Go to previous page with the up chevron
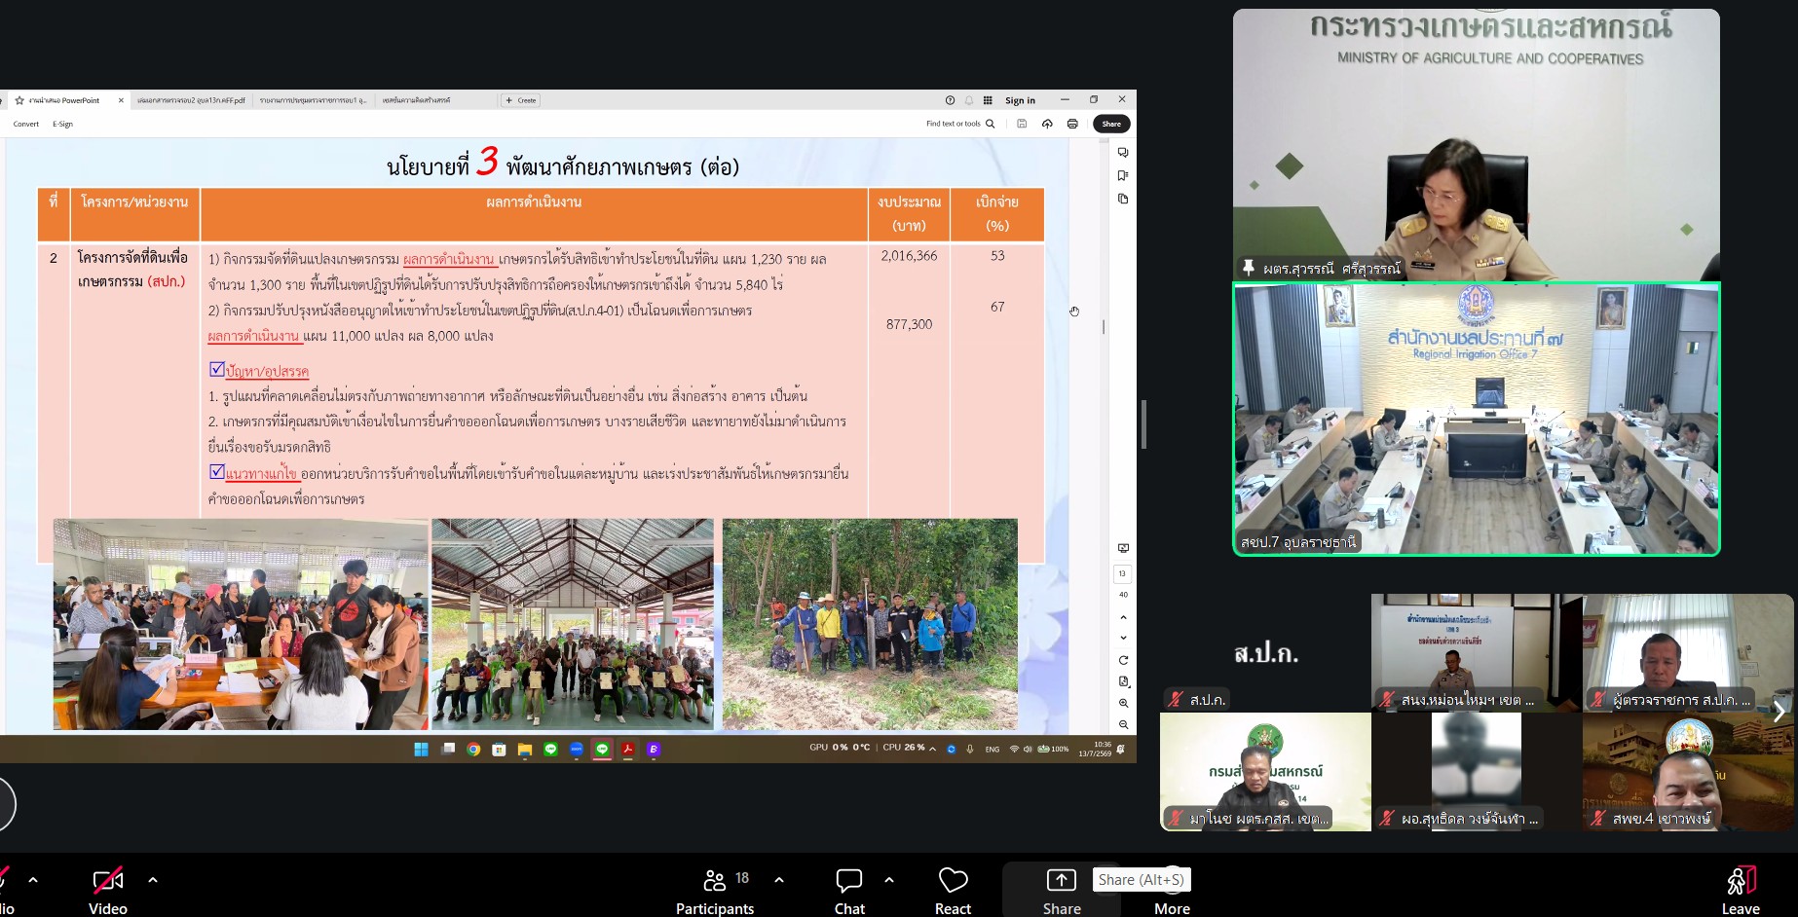Image resolution: width=1798 pixels, height=917 pixels. pos(1123,617)
